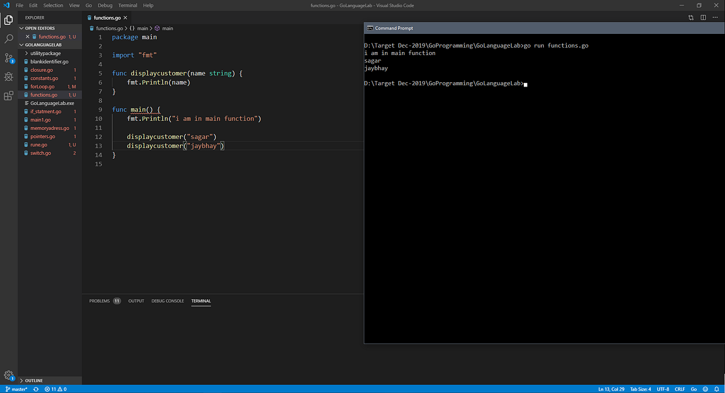
Task: Change the UTF-8 file encoding
Action: [x=663, y=389]
